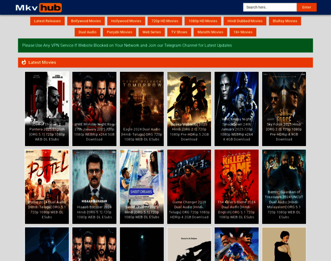Open the Web Series category
This screenshot has height=261, width=331.
[152, 32]
